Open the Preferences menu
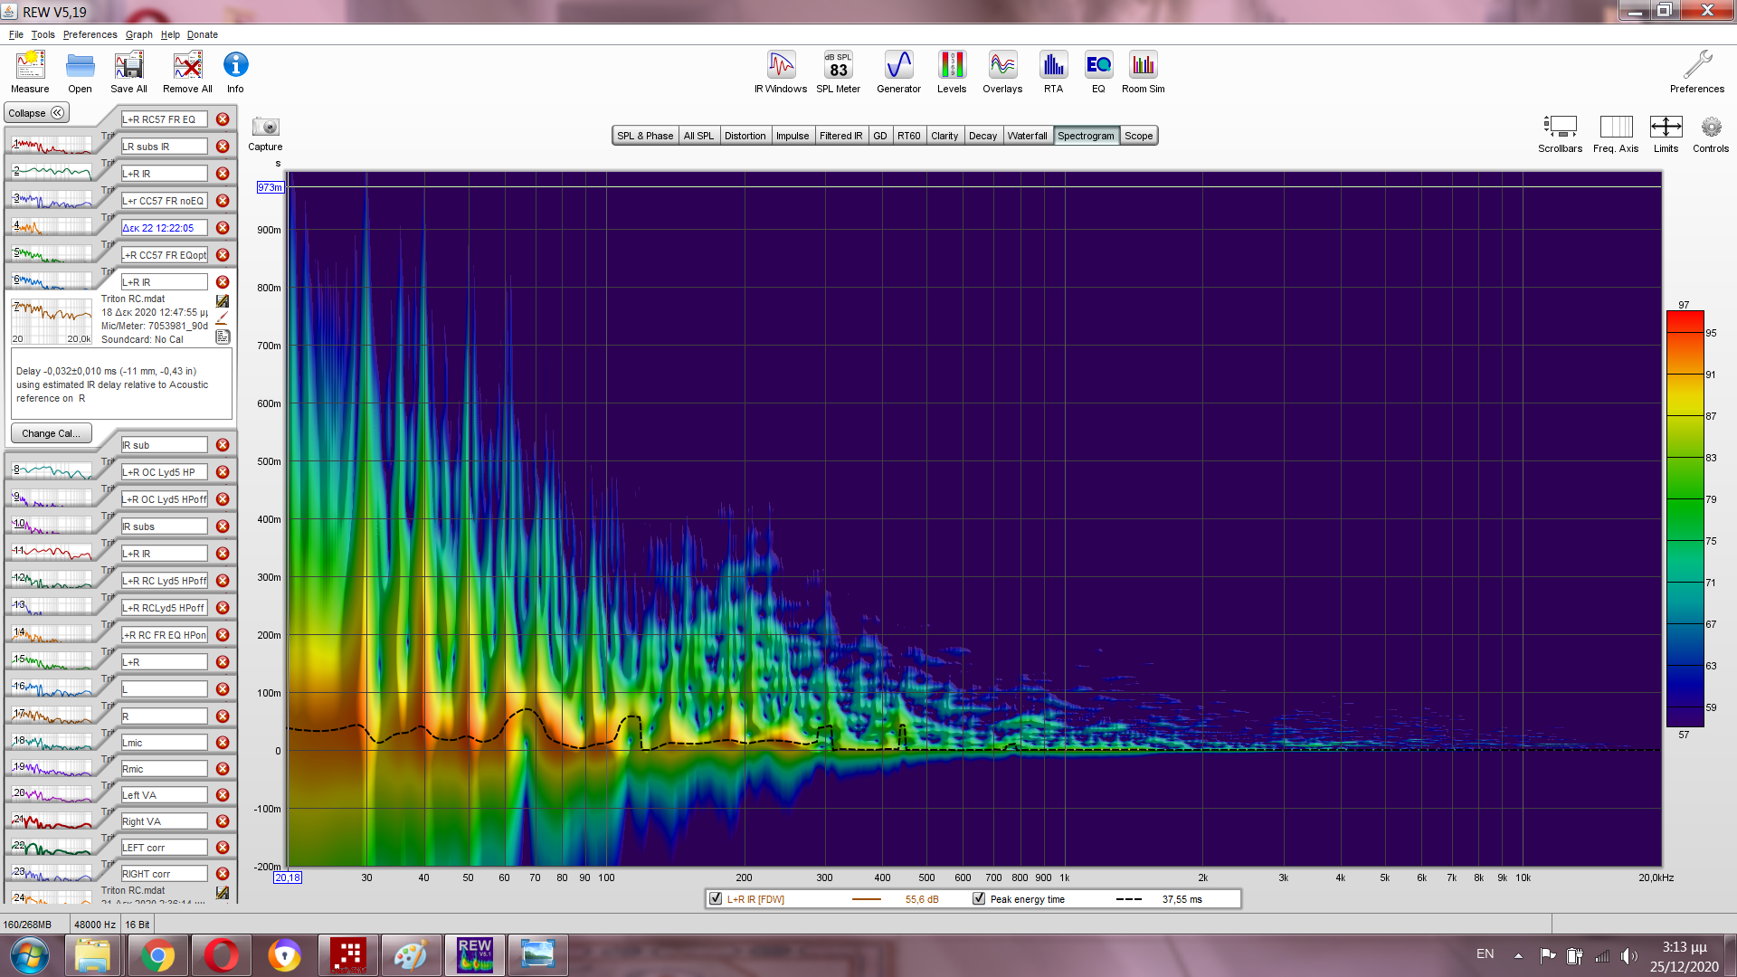 pos(90,34)
